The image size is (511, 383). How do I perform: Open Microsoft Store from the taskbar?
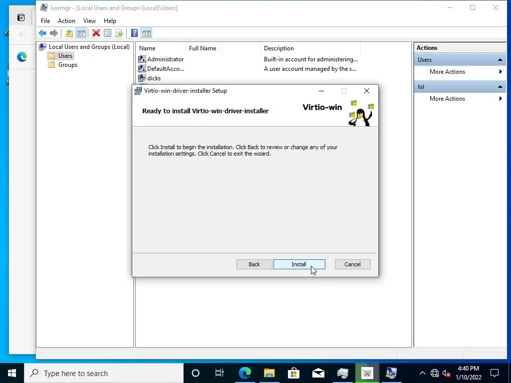tap(293, 373)
